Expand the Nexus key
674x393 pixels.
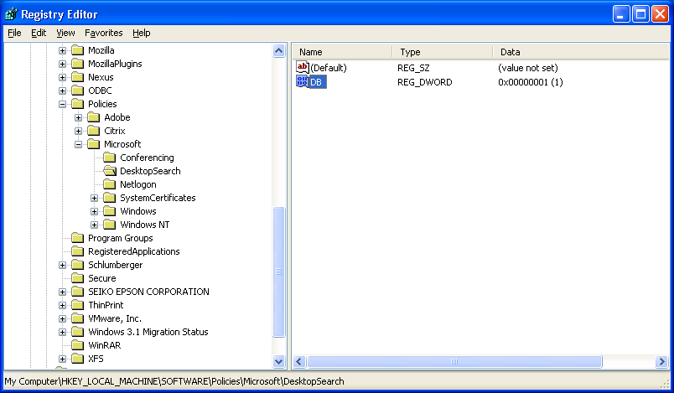pyautogui.click(x=62, y=77)
